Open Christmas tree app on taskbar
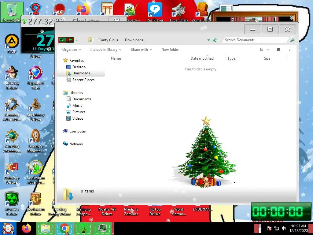Viewport: 313px width, 235px height. 83,229
